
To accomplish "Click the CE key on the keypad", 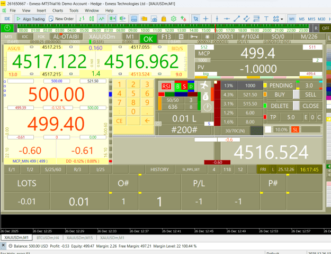I will point(119,121).
